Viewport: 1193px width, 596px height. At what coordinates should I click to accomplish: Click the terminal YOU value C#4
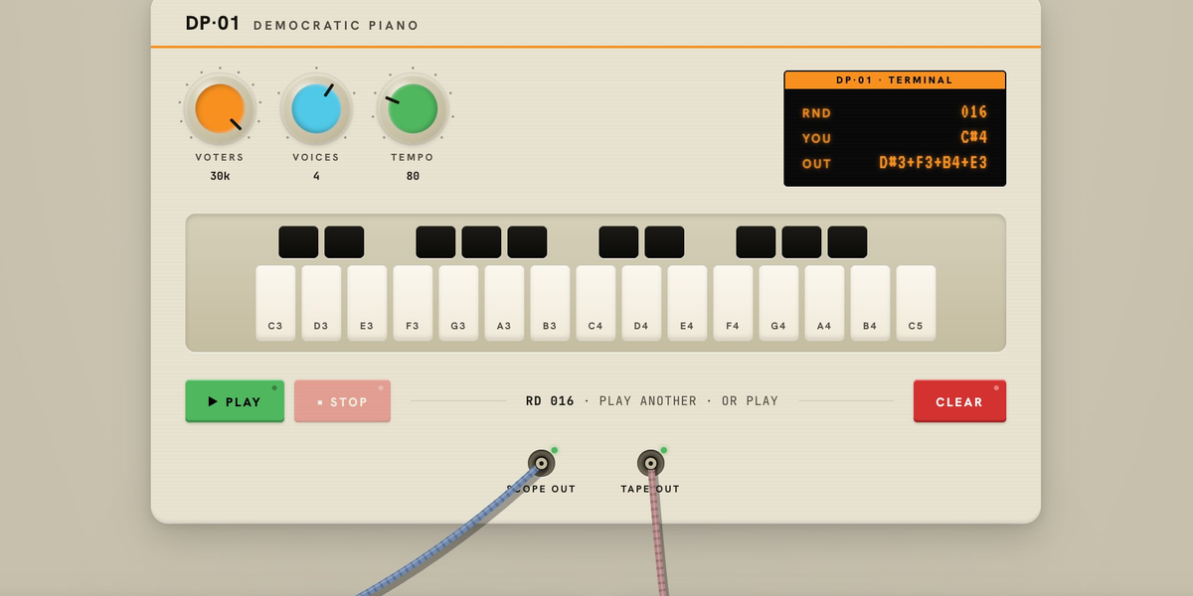click(x=974, y=137)
